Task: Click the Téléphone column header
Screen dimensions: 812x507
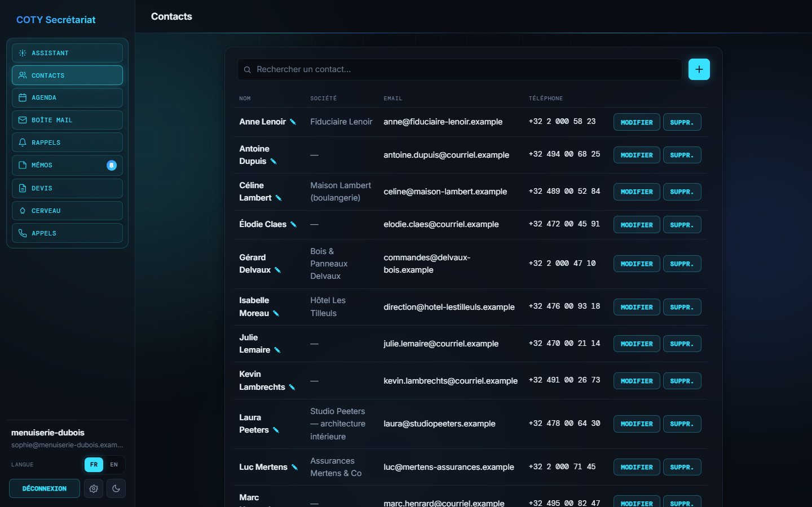Action: click(545, 99)
